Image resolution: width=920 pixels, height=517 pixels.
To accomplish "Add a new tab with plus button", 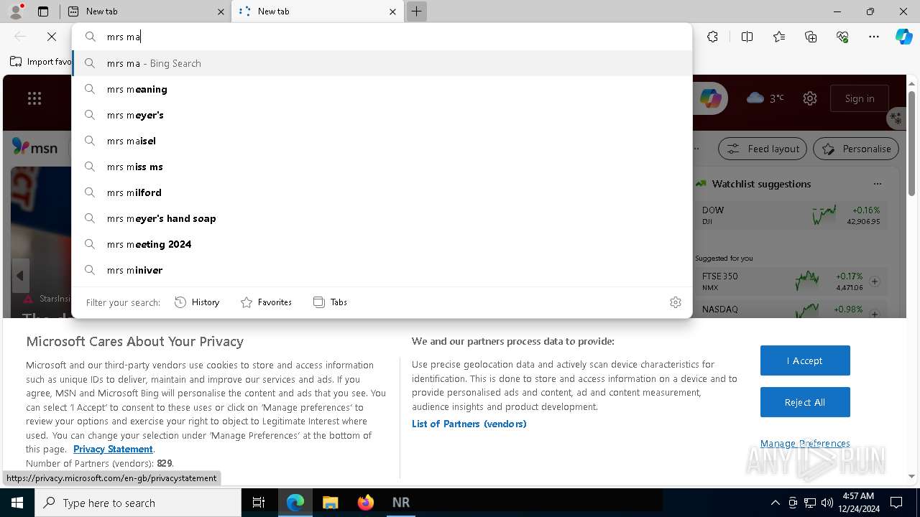I will [x=416, y=11].
